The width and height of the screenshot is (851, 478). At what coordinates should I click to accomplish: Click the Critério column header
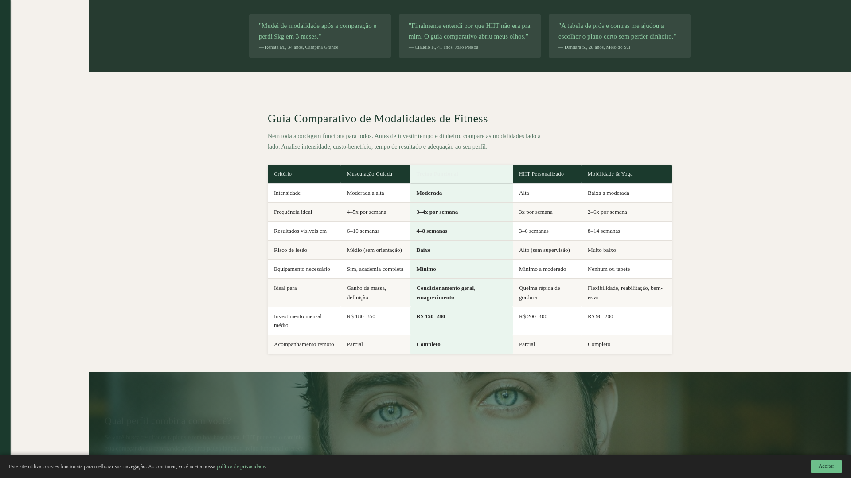[x=304, y=174]
